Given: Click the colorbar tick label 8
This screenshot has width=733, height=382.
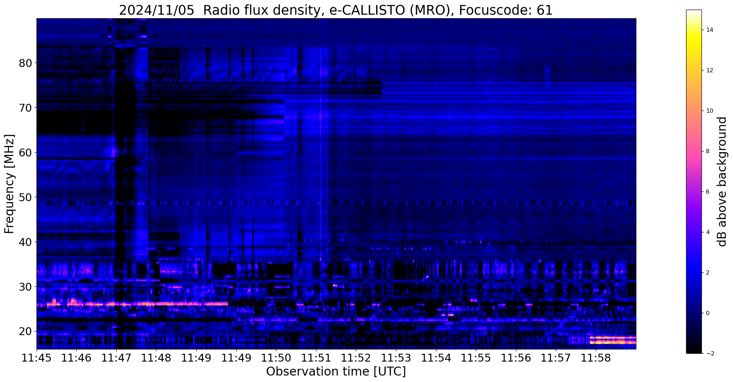Looking at the screenshot, I should 707,151.
